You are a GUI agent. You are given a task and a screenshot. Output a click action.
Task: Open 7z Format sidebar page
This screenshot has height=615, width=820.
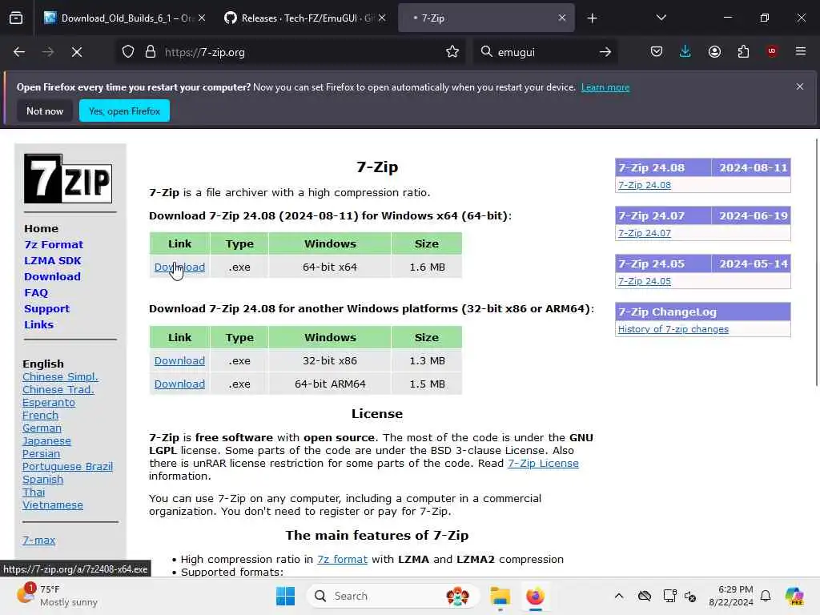(x=54, y=245)
